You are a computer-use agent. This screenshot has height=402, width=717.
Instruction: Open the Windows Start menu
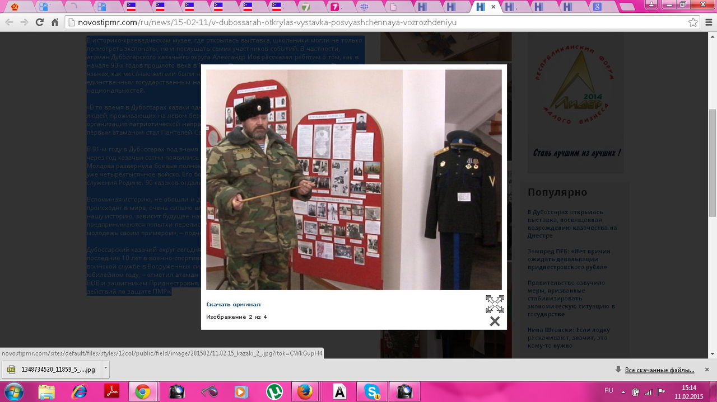click(13, 391)
